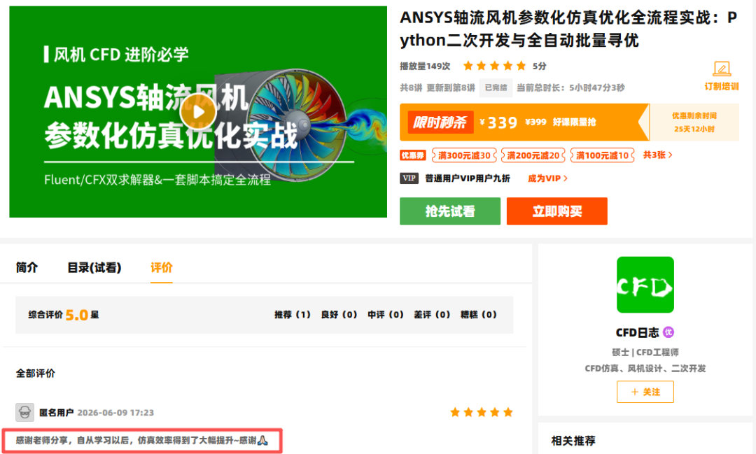Screen dimensions: 756x454
Task: Click the course title beginning with ANSYS轴流风机参数化仿真优化全流程实战
Action: [568, 29]
